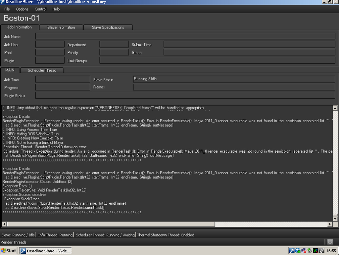Switch to the Slave Information tab
339x255 pixels.
(x=61, y=27)
